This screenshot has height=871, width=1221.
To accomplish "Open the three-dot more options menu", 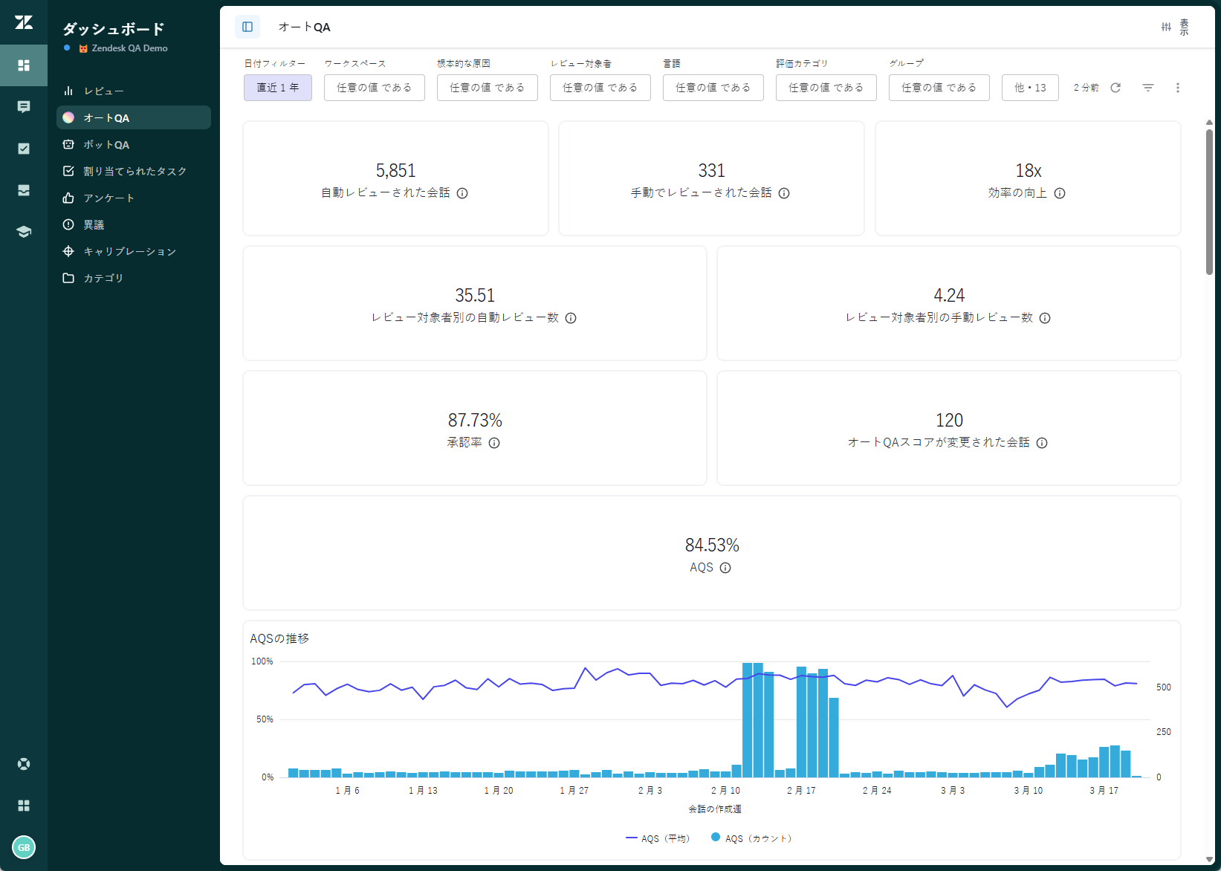I will click(1177, 88).
